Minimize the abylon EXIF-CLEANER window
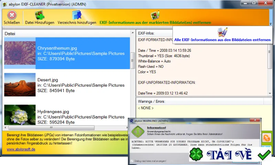The width and height of the screenshot is (275, 165). click(x=245, y=3)
